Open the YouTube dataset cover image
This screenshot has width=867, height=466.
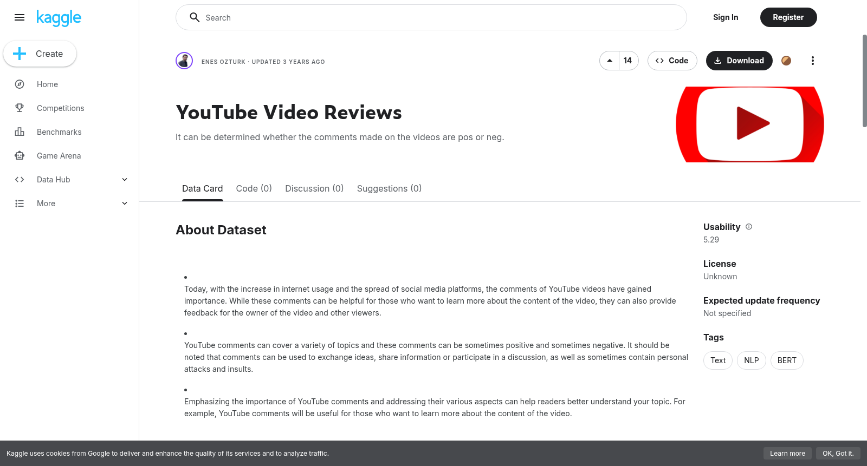pyautogui.click(x=750, y=124)
